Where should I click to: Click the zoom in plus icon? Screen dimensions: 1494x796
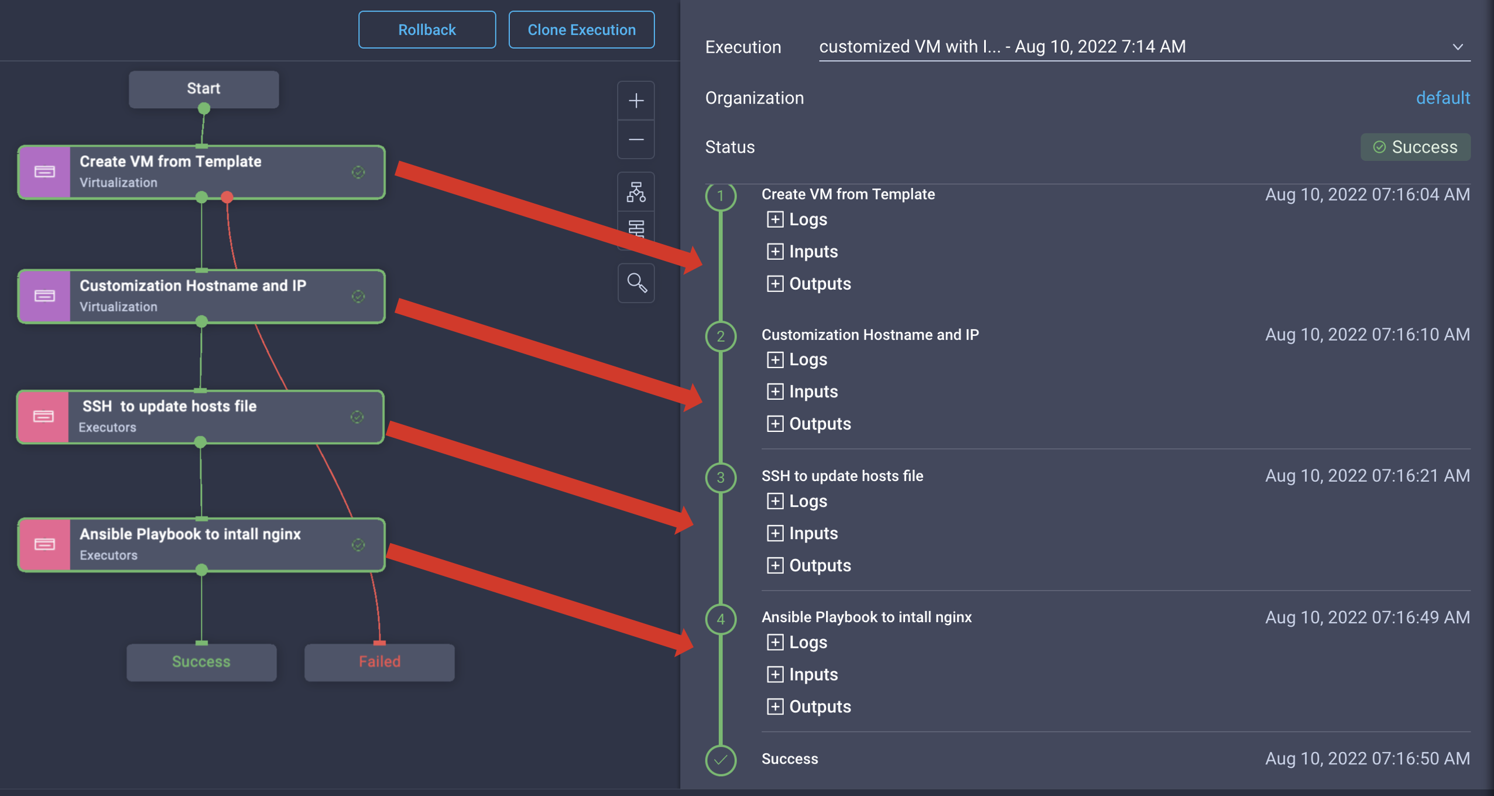tap(636, 101)
